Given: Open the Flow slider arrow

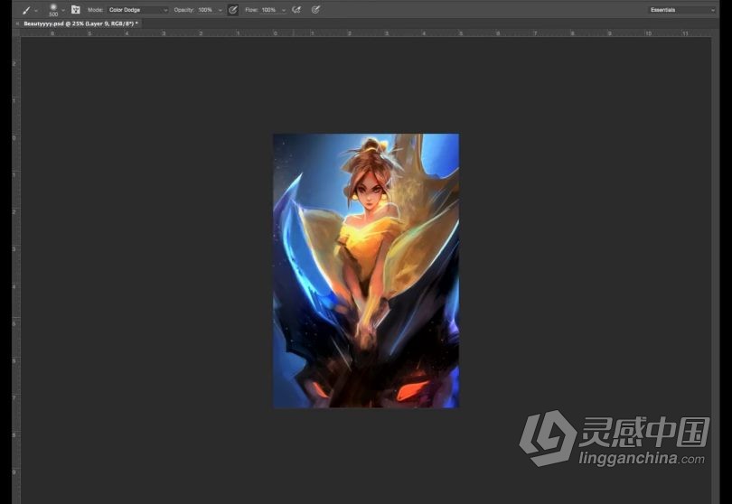Looking at the screenshot, I should (283, 10).
